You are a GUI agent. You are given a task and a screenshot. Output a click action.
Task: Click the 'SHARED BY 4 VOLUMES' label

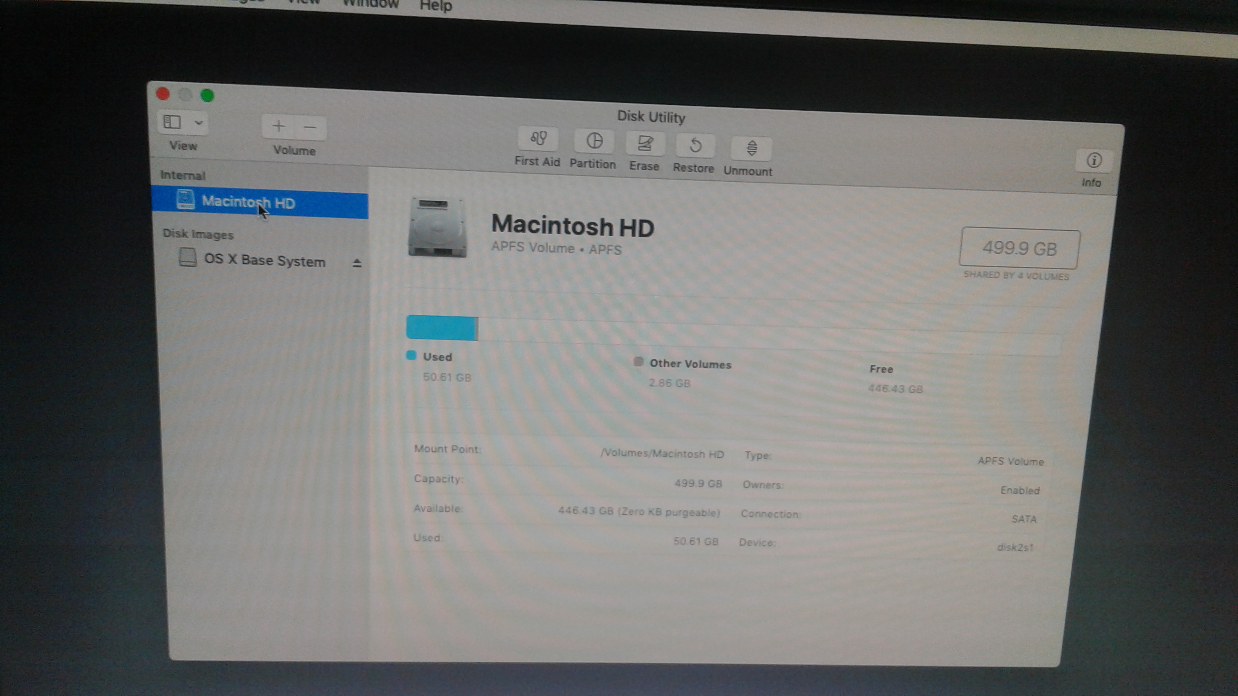tap(1016, 275)
